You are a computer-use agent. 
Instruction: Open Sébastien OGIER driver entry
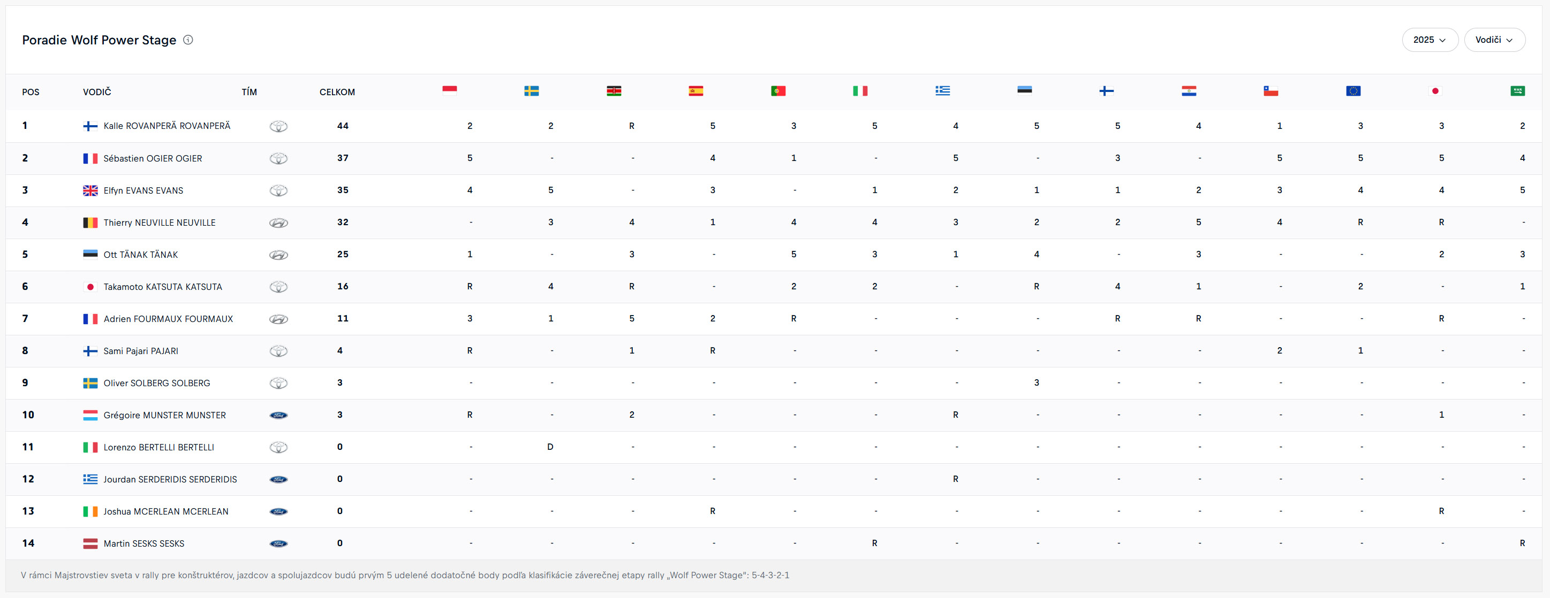point(152,159)
